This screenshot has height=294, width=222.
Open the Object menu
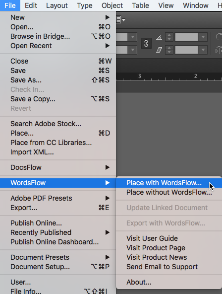pyautogui.click(x=112, y=5)
